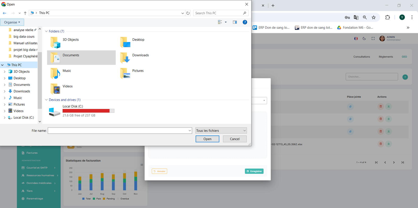Click the Cancel button in the dialog
This screenshot has width=418, height=208.
[x=235, y=139]
